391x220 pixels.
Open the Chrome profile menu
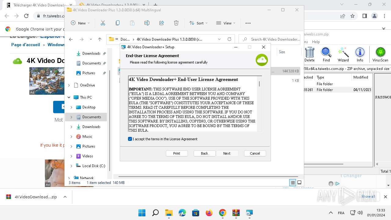pyautogui.click(x=374, y=16)
